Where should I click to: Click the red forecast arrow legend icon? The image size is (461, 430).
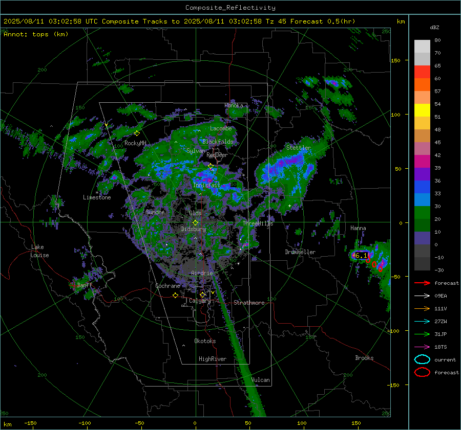[x=422, y=283]
